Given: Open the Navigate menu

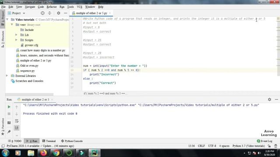Looking at the screenshot, I should pyautogui.click(x=30, y=7).
